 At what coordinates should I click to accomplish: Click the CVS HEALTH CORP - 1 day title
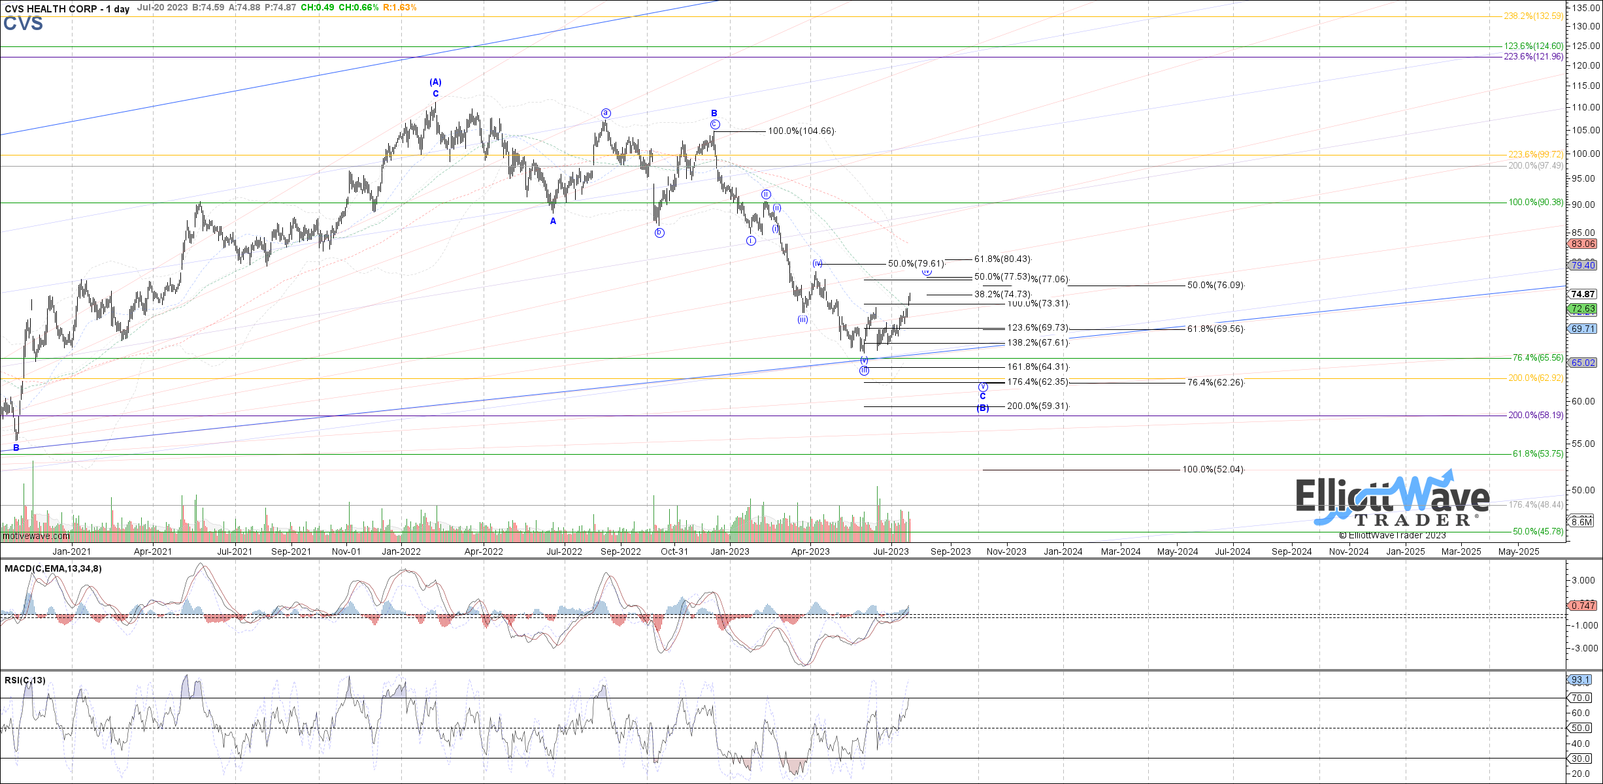tap(67, 9)
